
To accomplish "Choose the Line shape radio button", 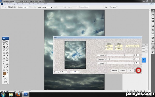I will click(x=106, y=46).
